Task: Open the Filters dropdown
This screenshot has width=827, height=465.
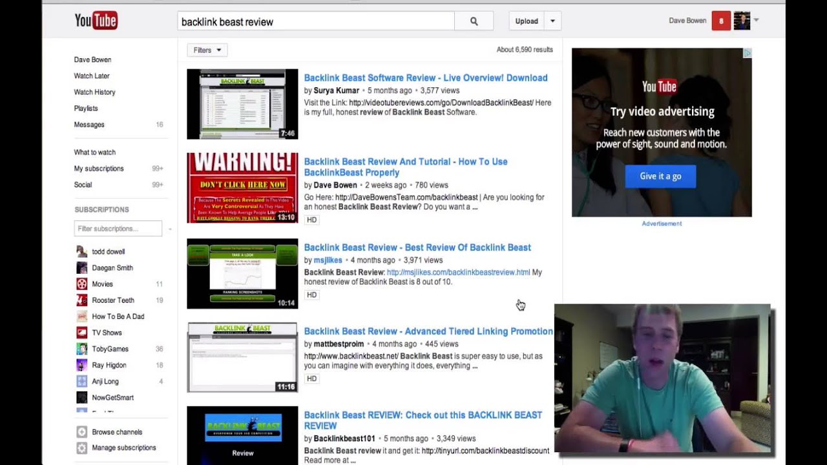Action: 207,50
